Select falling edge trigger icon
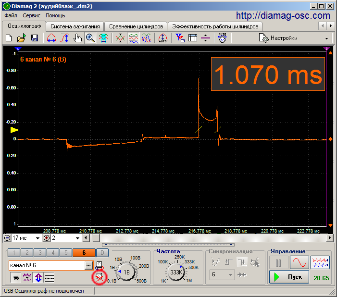 point(242,262)
